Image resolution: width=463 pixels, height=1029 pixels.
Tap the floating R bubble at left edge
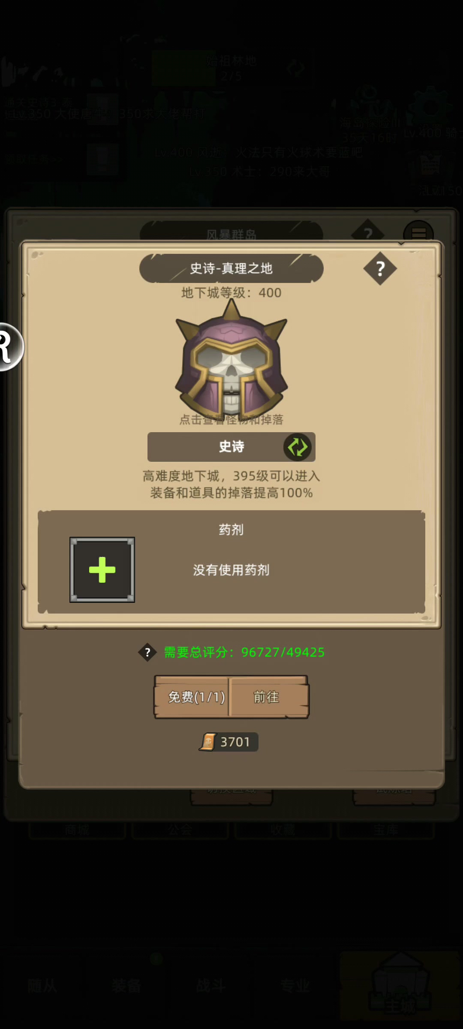click(x=9, y=346)
